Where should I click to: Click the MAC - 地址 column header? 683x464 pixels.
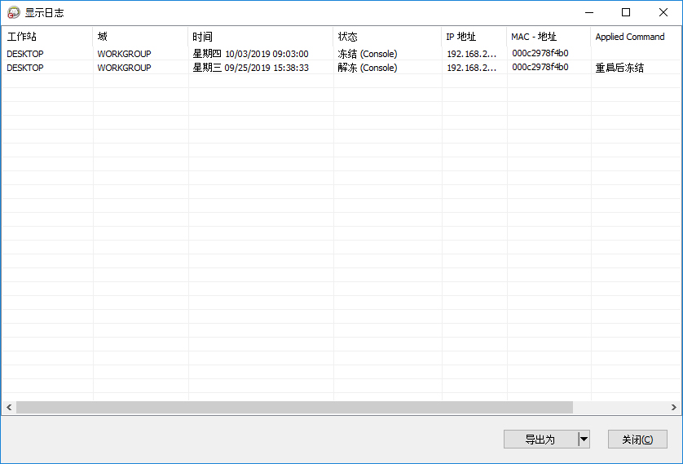coord(549,37)
